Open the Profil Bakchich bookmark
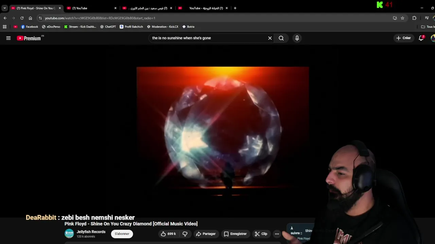Screen dimensions: 435x244 pyautogui.click(x=131, y=27)
